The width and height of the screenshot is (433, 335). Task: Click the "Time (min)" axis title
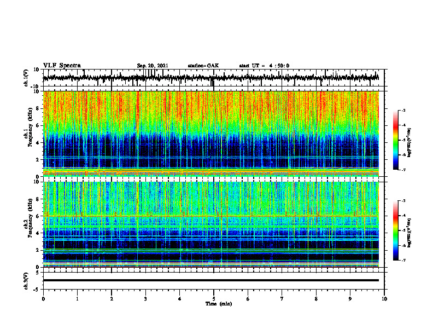[219, 304]
